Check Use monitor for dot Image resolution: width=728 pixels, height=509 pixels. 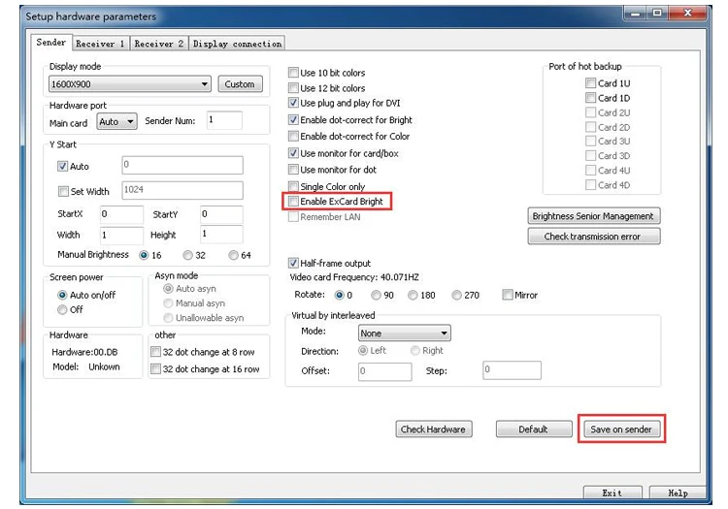tap(293, 170)
